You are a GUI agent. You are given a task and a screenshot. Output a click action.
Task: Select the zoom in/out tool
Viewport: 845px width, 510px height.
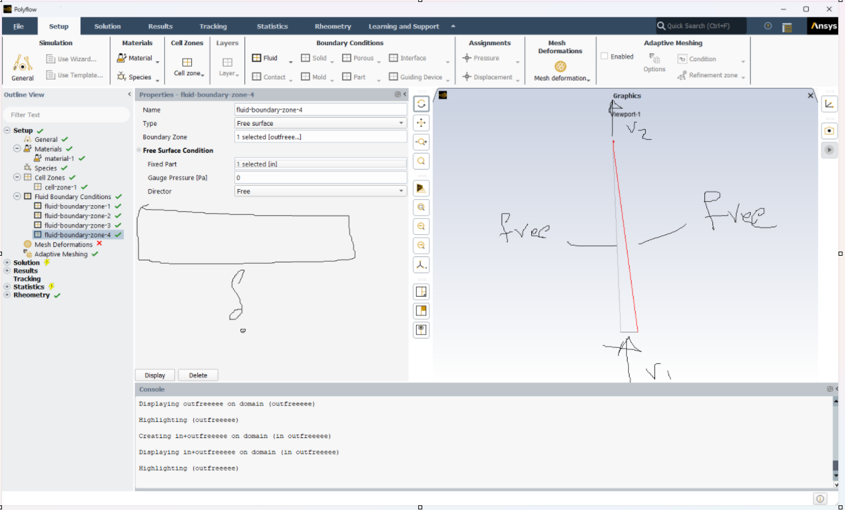pos(421,142)
